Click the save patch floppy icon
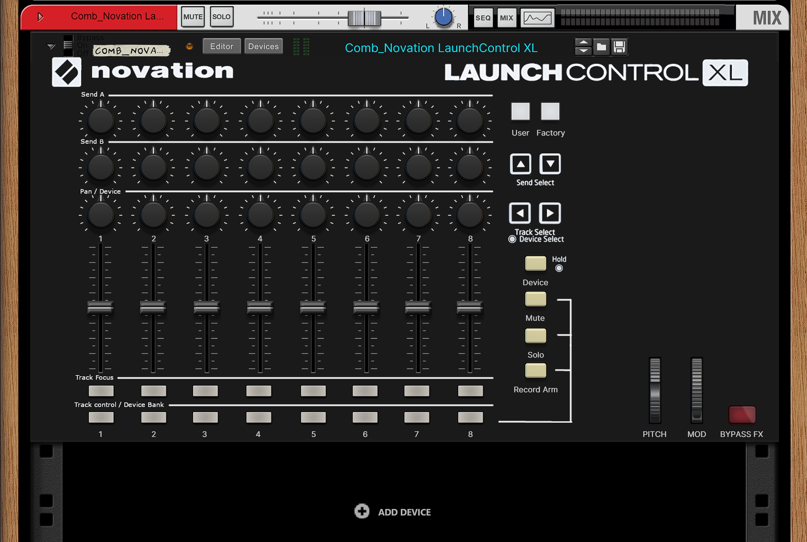 (x=619, y=47)
